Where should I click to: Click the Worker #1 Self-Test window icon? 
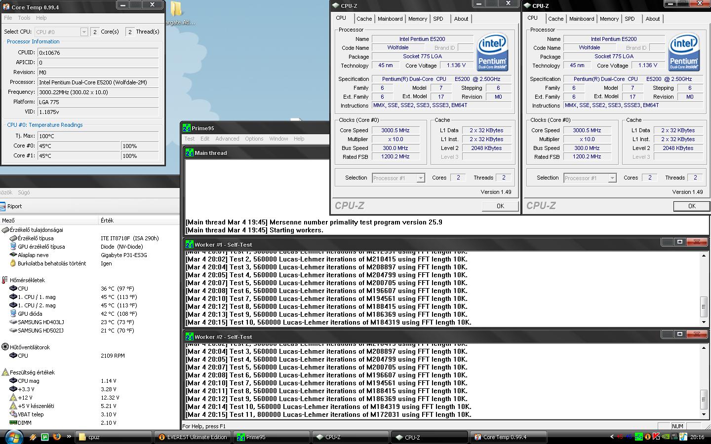[x=190, y=244]
